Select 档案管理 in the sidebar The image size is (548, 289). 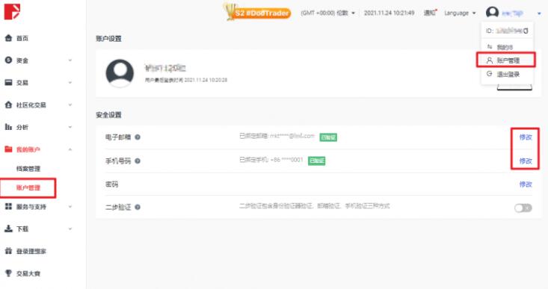click(28, 169)
